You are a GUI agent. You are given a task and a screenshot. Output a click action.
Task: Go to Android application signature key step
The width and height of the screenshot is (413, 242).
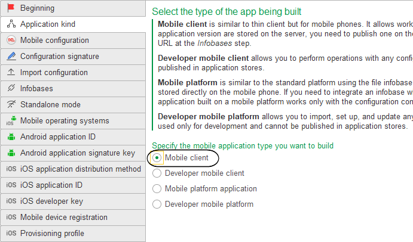(78, 153)
